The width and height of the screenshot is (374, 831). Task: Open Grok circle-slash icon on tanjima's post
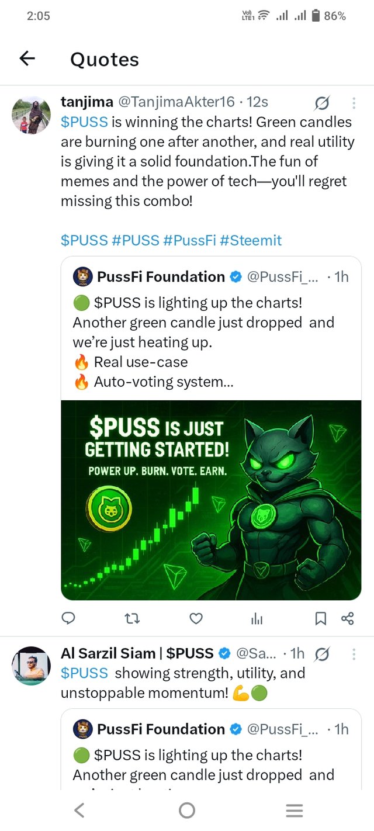point(321,103)
